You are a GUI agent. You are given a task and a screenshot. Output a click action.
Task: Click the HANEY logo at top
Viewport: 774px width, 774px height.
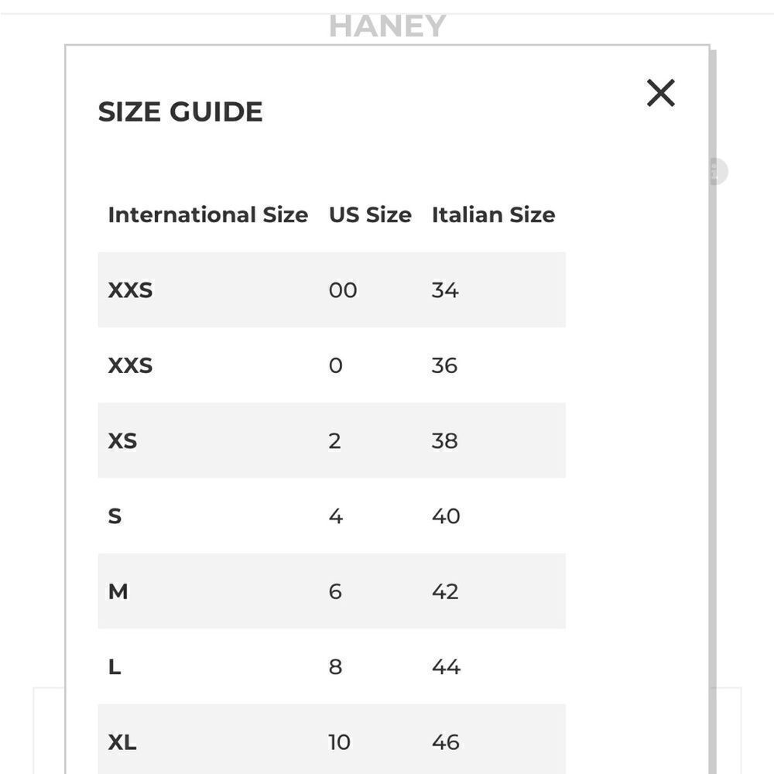388,26
